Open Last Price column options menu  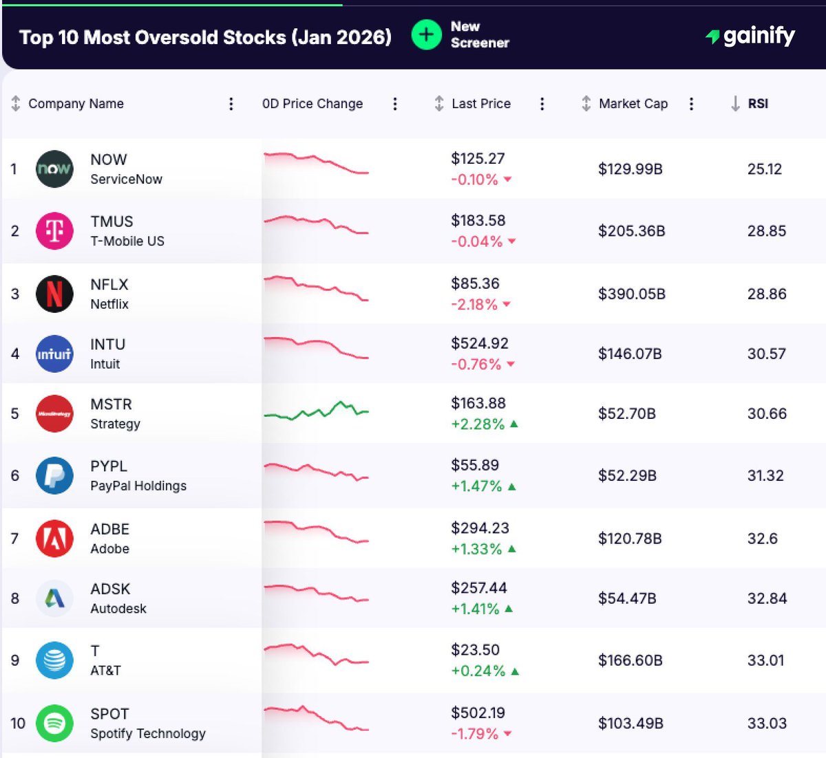tap(542, 104)
